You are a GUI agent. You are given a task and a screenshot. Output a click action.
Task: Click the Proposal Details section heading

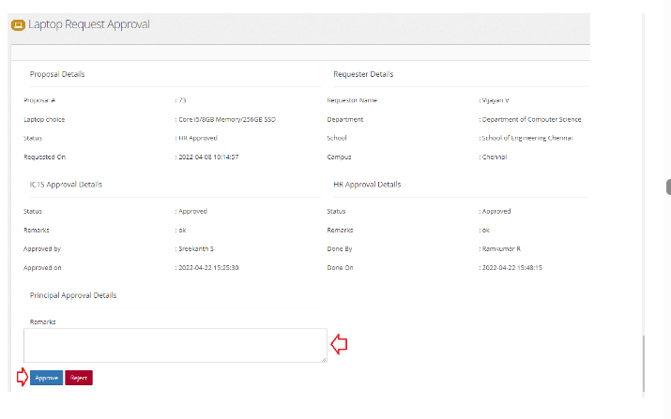point(57,74)
